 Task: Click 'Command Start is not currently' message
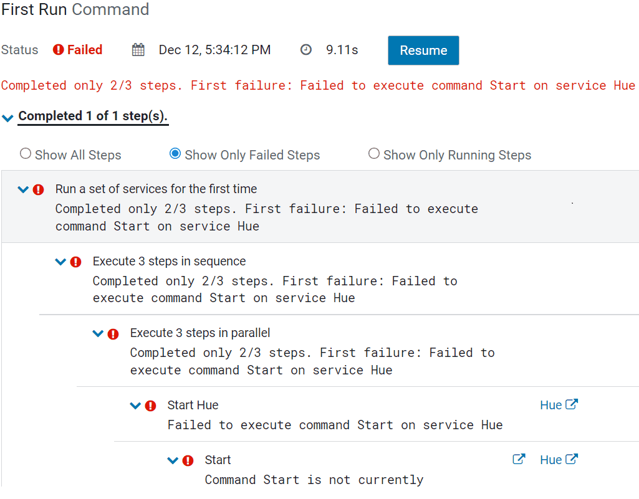pyautogui.click(x=314, y=480)
